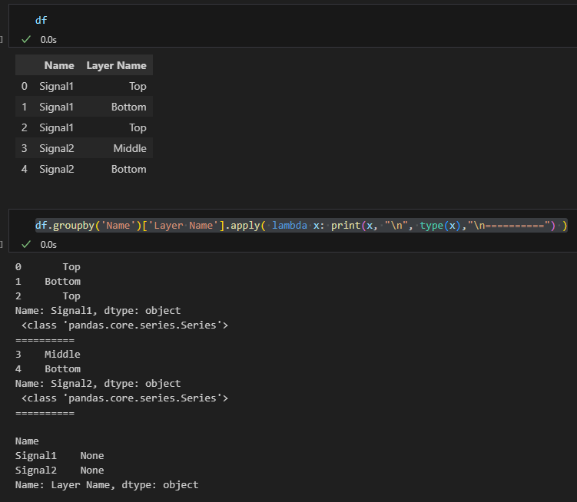This screenshot has width=577, height=502.
Task: Click index 2 in the dataframe table
Action: click(25, 127)
